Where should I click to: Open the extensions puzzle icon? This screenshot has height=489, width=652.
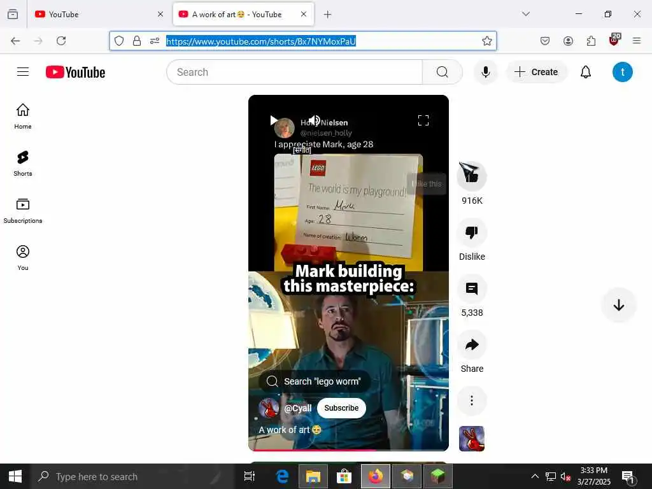[x=591, y=41]
